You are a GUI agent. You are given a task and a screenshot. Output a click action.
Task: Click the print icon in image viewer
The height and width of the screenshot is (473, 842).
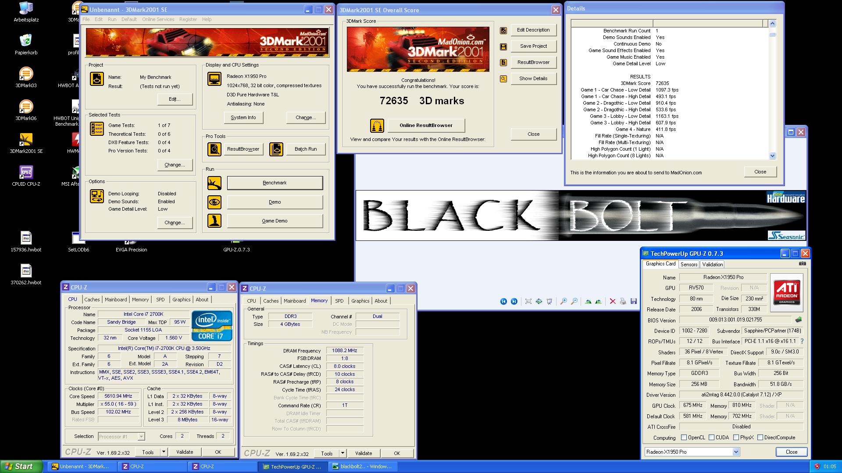[x=623, y=301]
